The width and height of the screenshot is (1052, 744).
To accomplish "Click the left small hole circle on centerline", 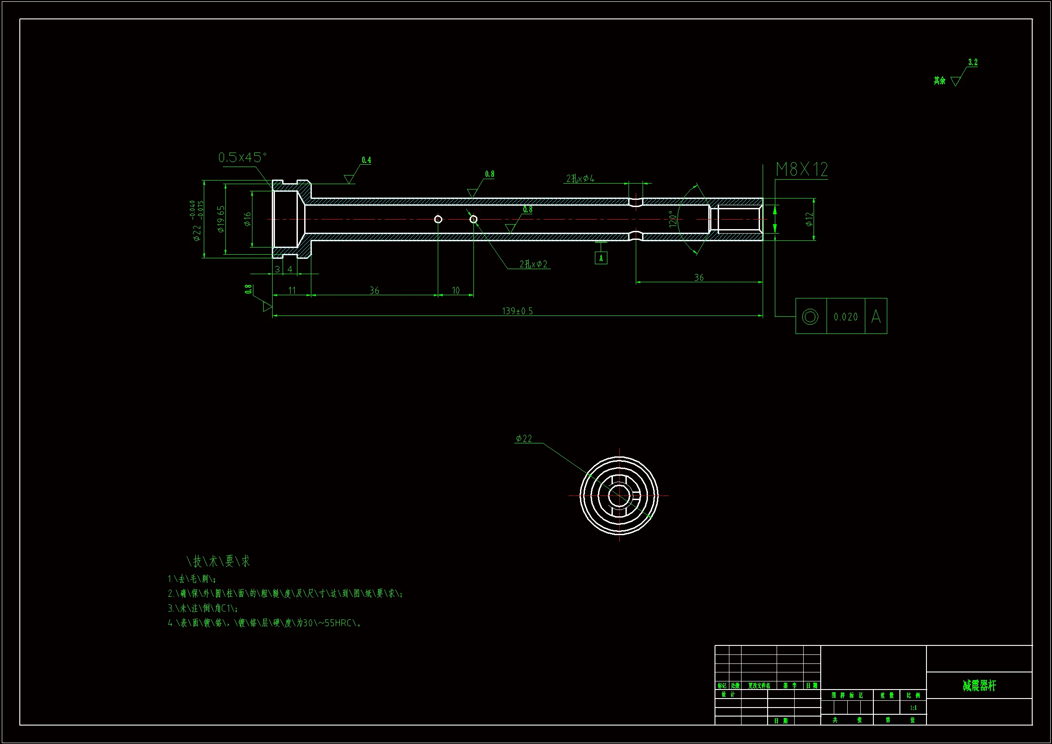I will point(438,219).
